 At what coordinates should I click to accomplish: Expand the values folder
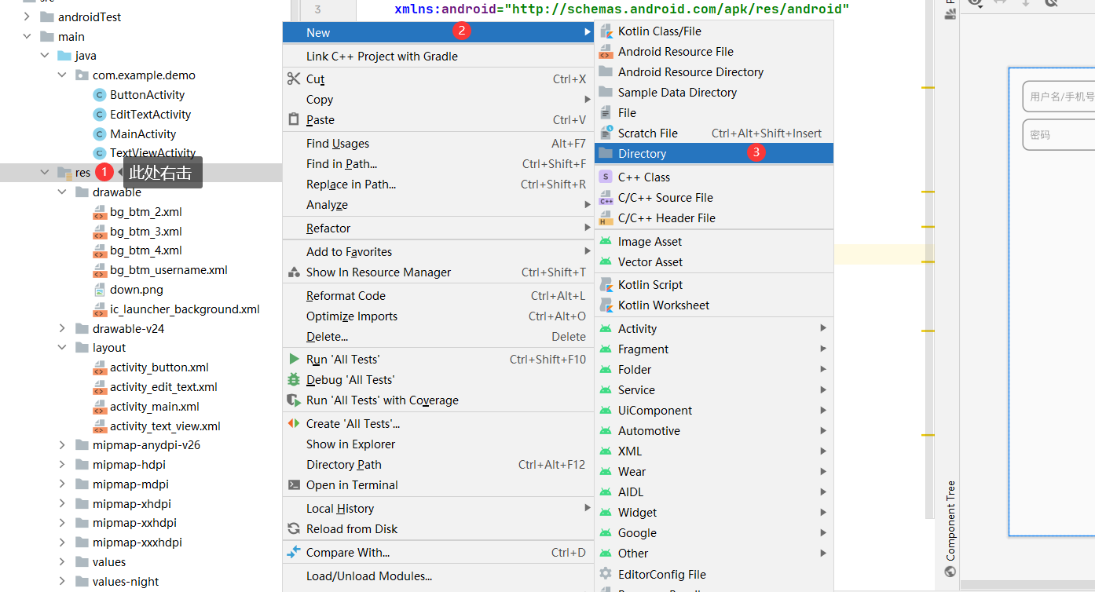coord(62,562)
